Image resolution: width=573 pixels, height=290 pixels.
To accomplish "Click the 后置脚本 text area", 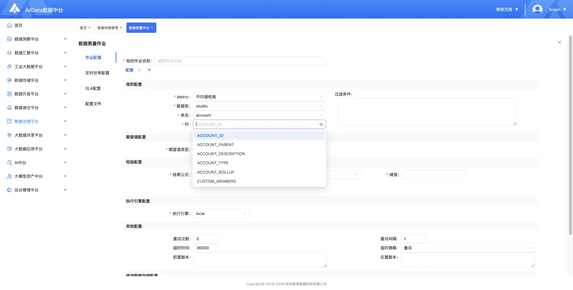I will (468, 260).
